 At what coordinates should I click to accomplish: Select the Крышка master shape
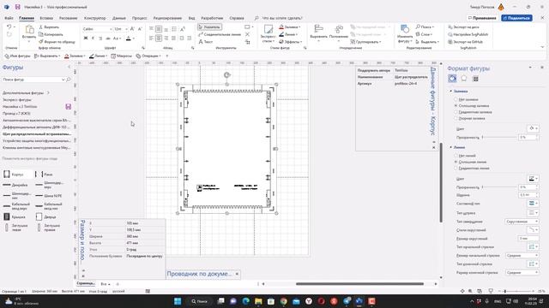click(x=15, y=216)
